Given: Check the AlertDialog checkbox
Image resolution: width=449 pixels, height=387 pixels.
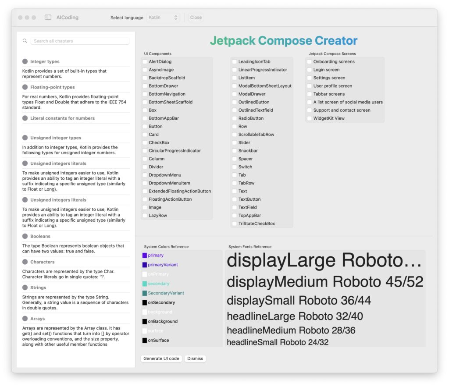Looking at the screenshot, I should click(145, 61).
